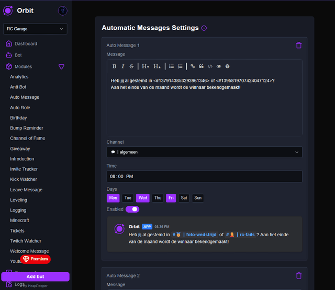
Task: Insert a code block from the toolbar
Action: [210, 66]
